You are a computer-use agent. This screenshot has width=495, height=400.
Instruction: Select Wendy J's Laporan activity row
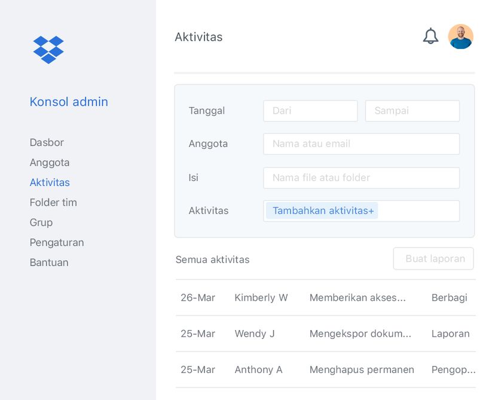326,334
